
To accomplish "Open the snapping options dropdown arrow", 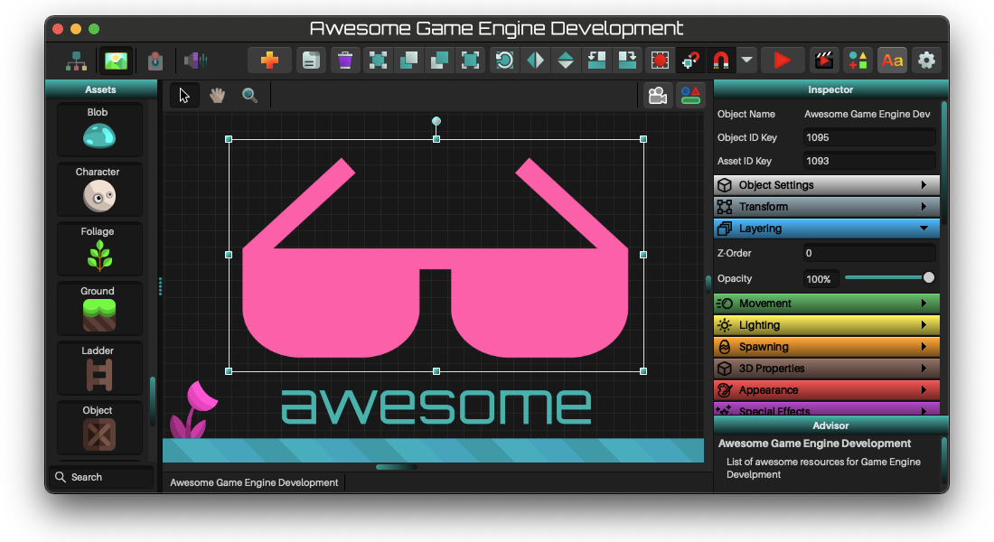I will point(746,60).
